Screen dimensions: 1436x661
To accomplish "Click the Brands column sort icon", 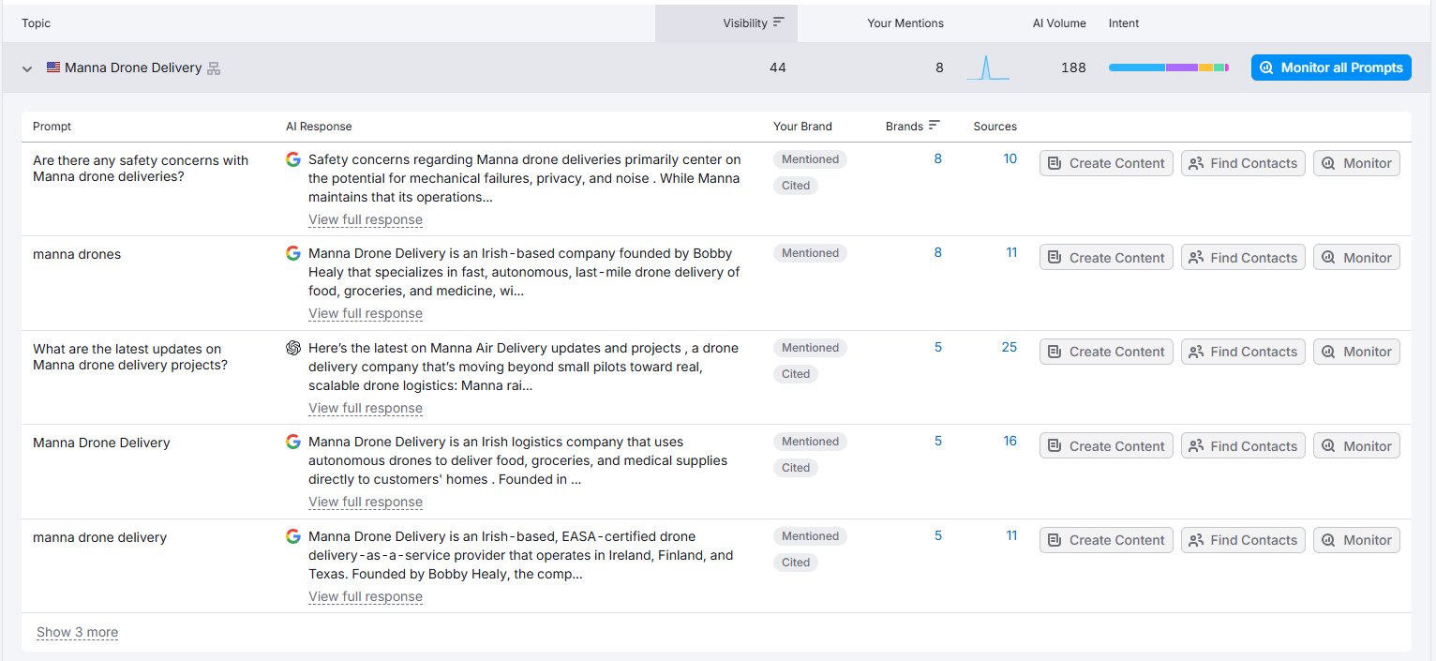I will pyautogui.click(x=935, y=126).
